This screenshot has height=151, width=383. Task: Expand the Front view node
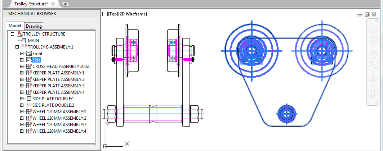22,53
